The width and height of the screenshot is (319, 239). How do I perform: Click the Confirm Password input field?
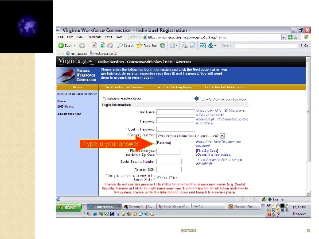(x=175, y=129)
